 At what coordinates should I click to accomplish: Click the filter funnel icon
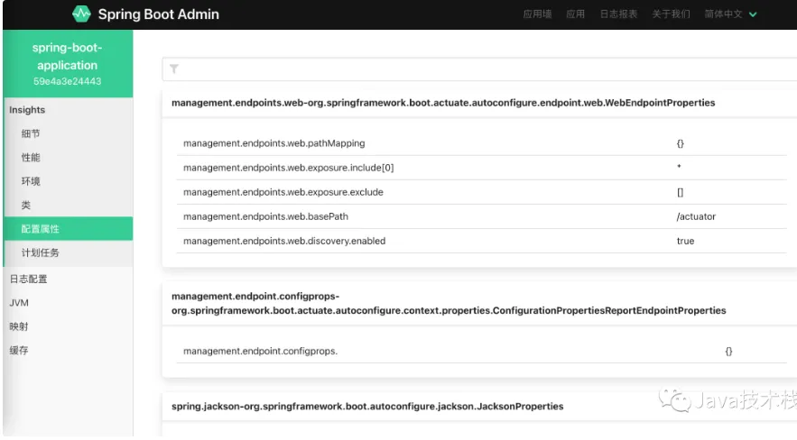pos(174,69)
